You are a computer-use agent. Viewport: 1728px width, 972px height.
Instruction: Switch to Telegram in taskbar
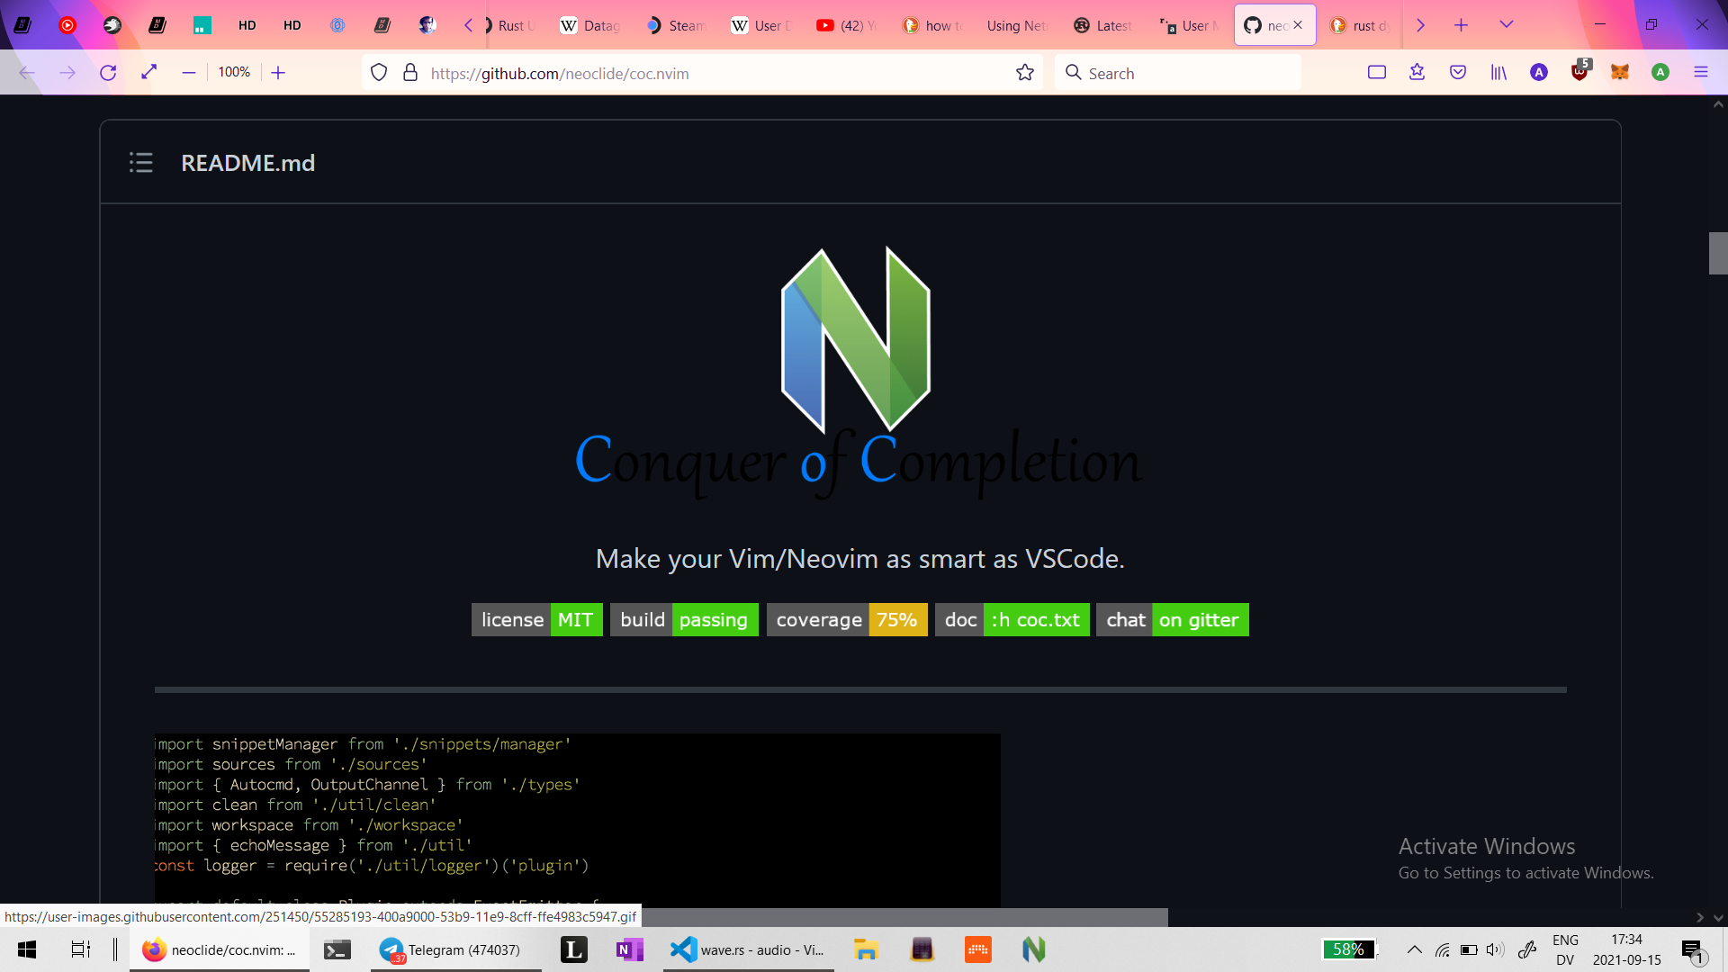click(456, 949)
